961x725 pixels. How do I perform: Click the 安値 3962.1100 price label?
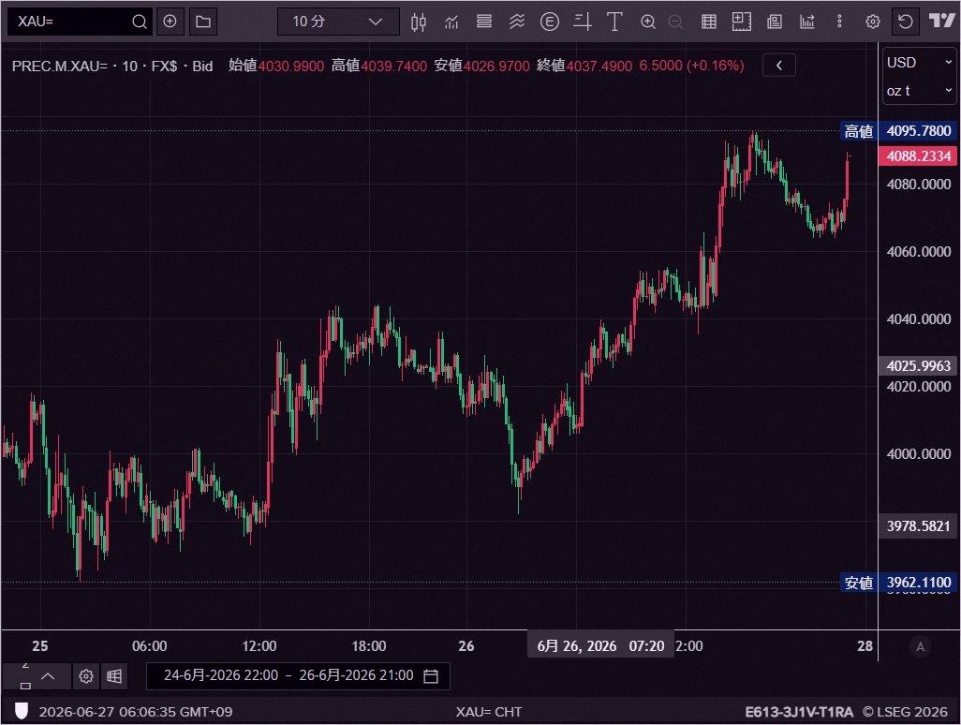[x=898, y=583]
